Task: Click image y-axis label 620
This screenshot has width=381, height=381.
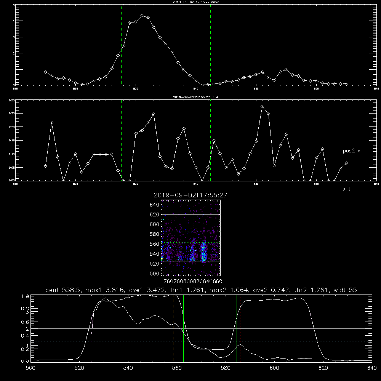Action: (155, 215)
